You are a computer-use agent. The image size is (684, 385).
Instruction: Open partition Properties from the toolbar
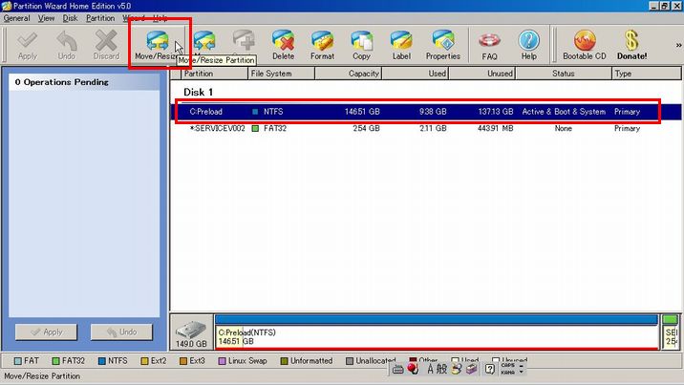[x=442, y=45]
